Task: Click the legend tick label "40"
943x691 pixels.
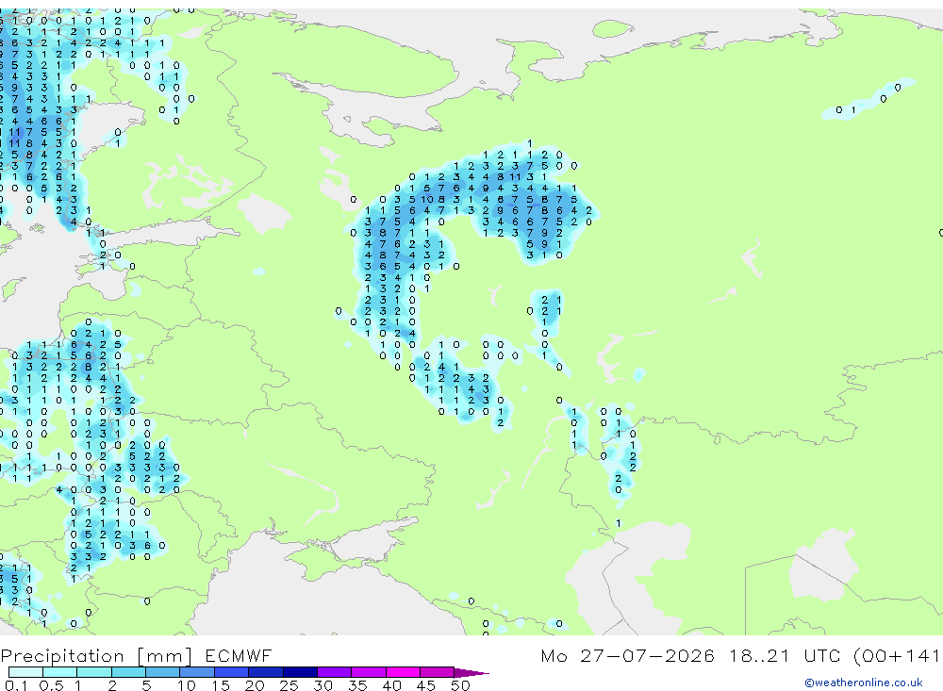Action: pyautogui.click(x=391, y=685)
